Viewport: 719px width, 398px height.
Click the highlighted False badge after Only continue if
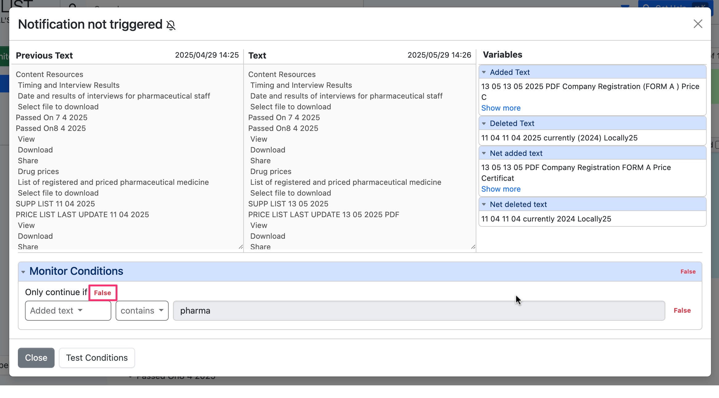[x=103, y=293]
